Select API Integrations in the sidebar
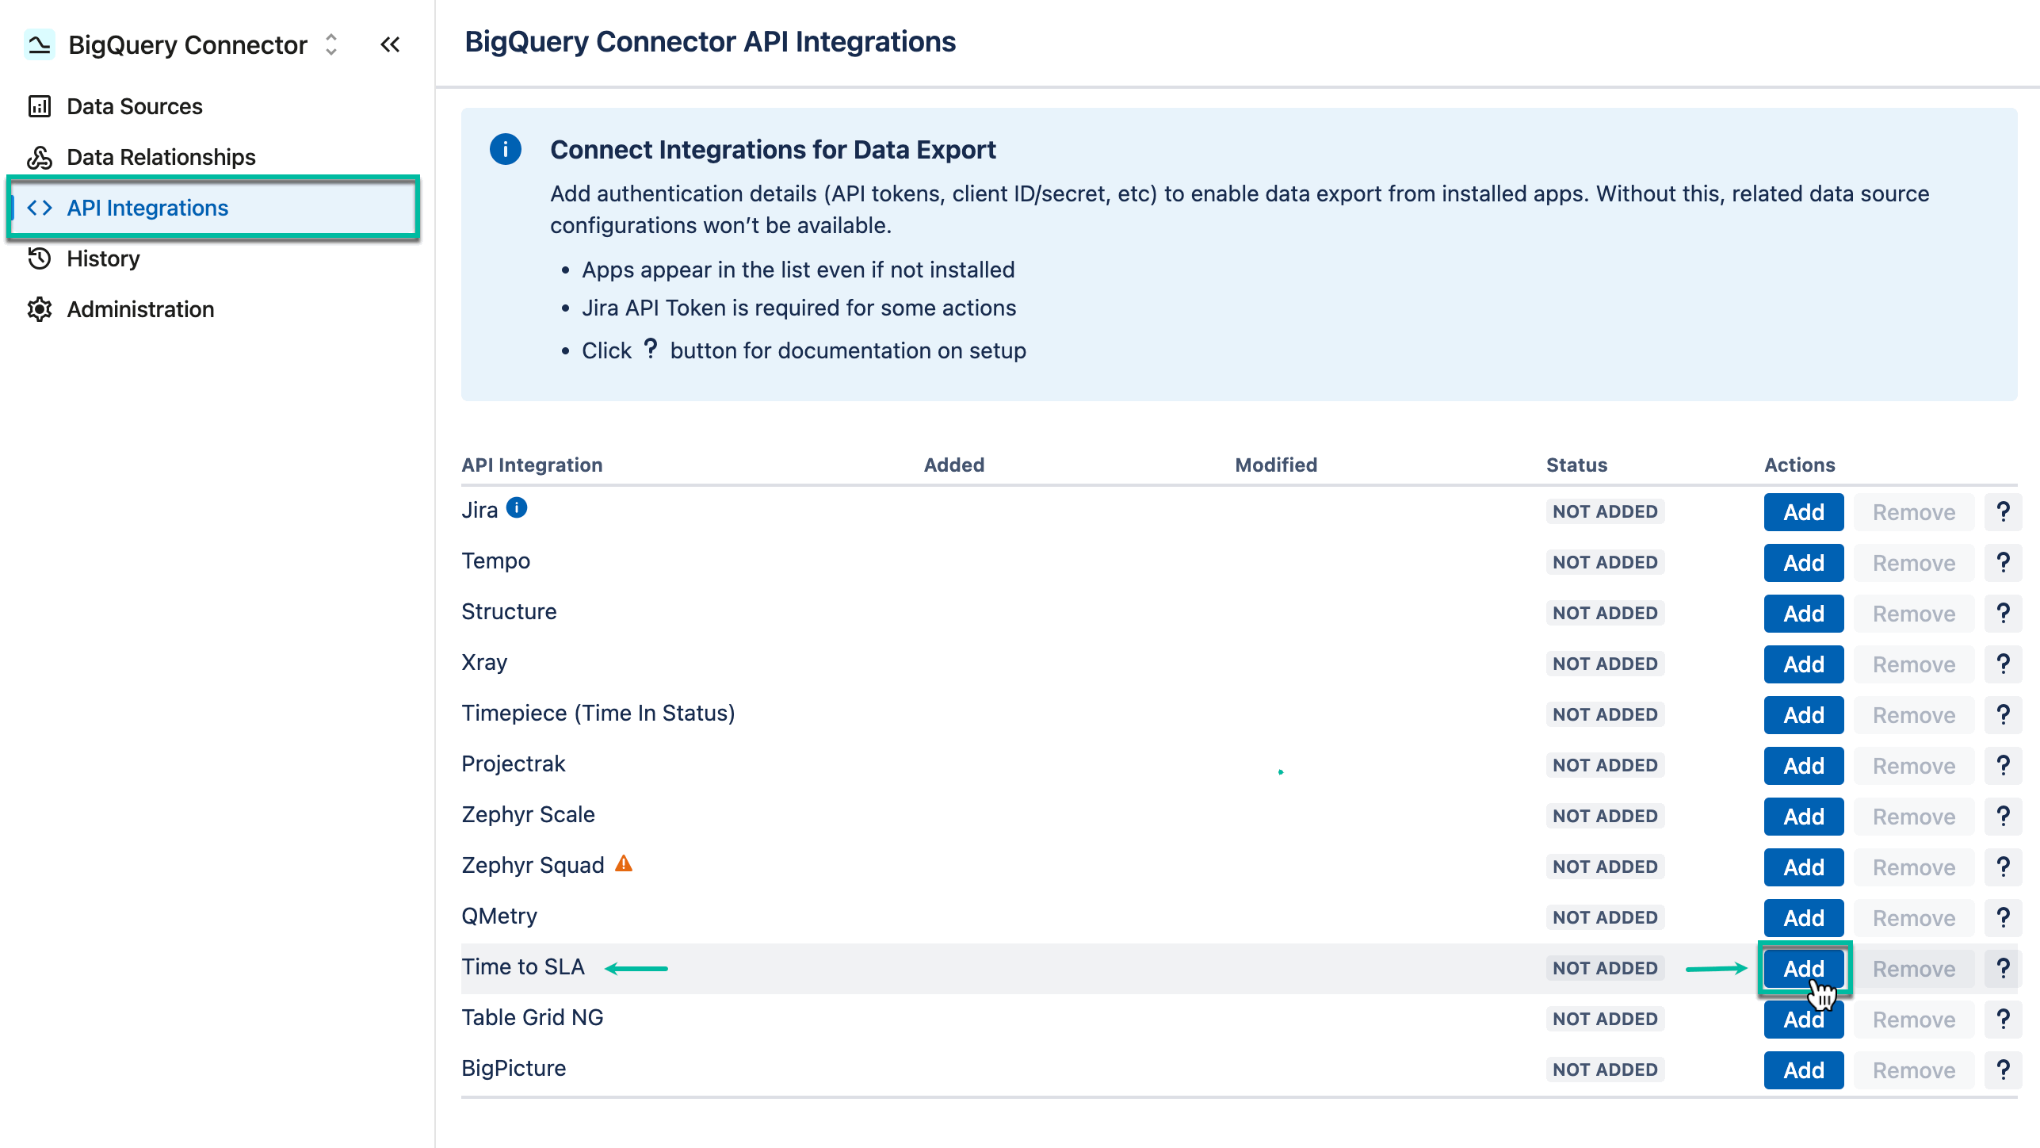 pyautogui.click(x=147, y=208)
